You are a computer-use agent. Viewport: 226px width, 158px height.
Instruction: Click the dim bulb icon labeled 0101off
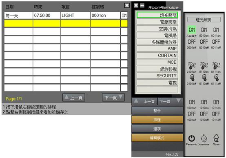coord(192,78)
